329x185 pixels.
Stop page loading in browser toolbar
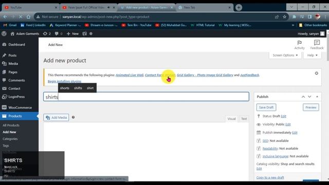point(21,17)
